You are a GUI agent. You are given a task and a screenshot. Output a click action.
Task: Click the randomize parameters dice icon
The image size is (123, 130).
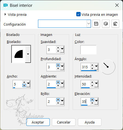[x=106, y=24]
